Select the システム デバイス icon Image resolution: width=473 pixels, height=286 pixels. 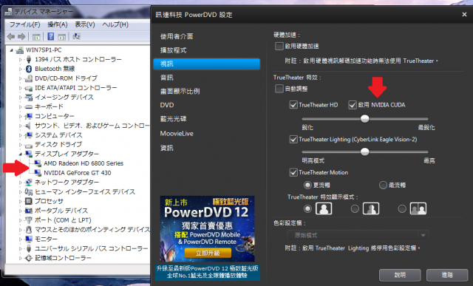pyautogui.click(x=29, y=135)
